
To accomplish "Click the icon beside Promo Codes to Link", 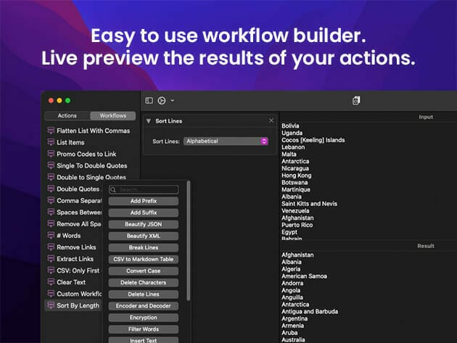I will click(50, 154).
